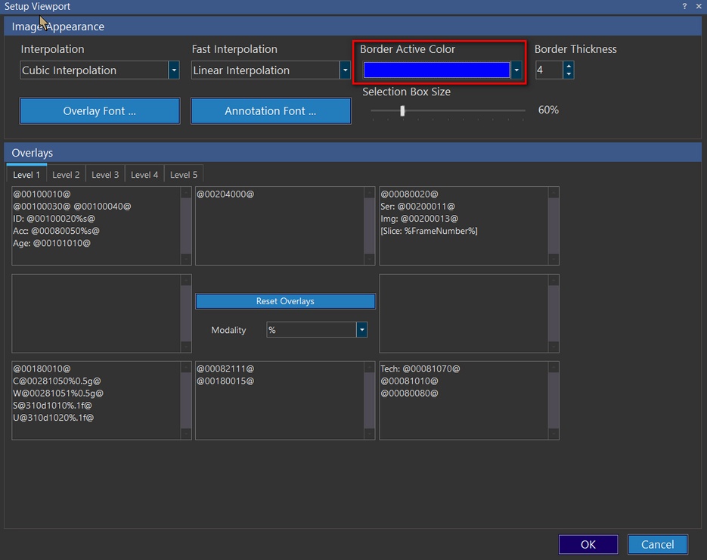
Task: Open Border Active Color dropdown arrow
Action: (x=516, y=70)
